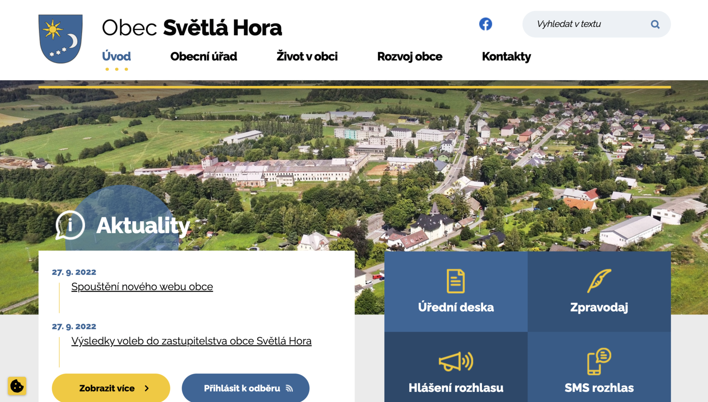Open the Výsledky voleb do zastupitelstva link
Viewport: 708px width, 402px height.
(191, 341)
